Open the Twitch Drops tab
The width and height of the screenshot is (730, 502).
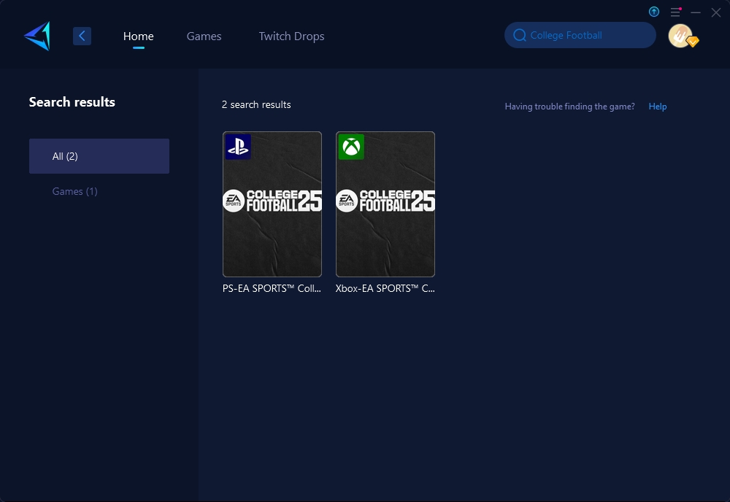[291, 36]
